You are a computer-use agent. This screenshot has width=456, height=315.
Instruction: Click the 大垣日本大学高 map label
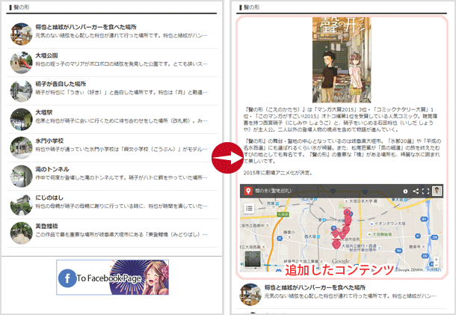click(363, 201)
